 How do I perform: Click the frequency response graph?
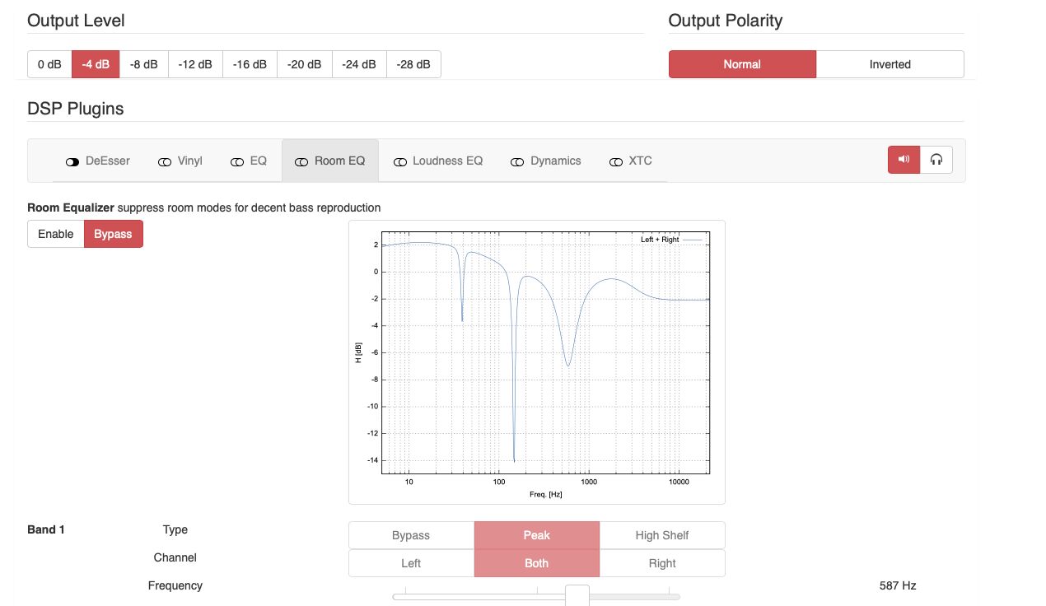(x=537, y=362)
